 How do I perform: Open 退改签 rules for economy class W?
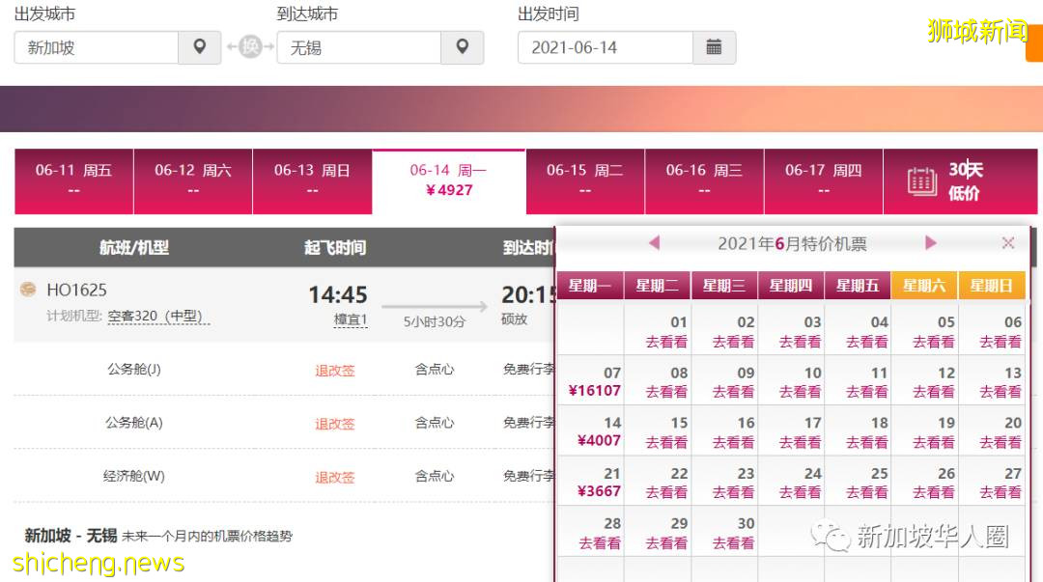click(335, 477)
